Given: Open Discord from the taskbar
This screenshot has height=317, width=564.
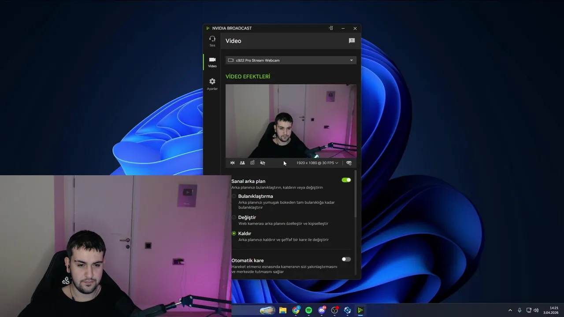Looking at the screenshot, I should pos(322,310).
